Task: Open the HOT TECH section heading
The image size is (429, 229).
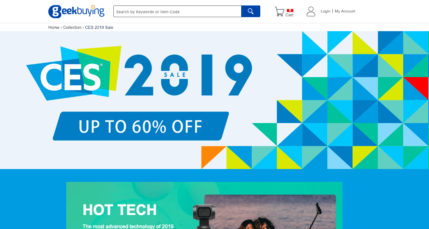Action: pos(120,210)
